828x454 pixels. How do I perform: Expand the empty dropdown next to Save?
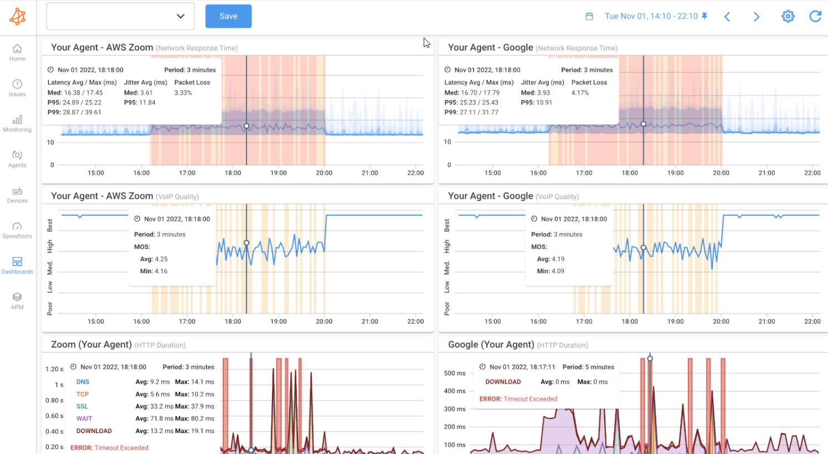coord(180,16)
